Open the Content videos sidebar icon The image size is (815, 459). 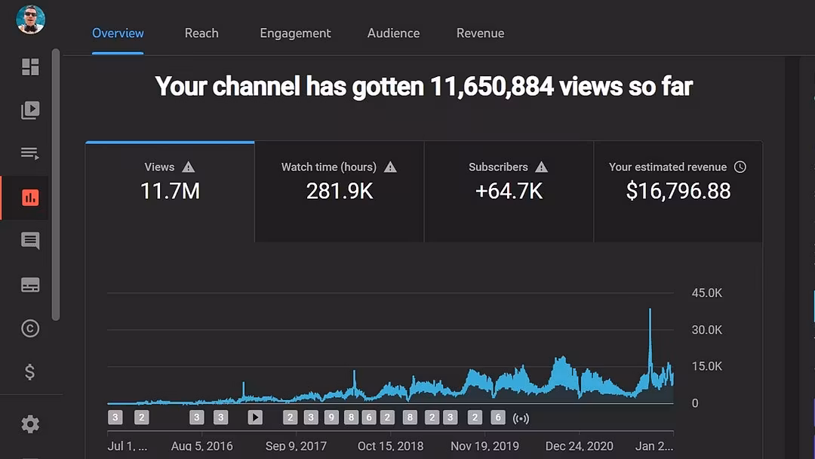tap(30, 111)
